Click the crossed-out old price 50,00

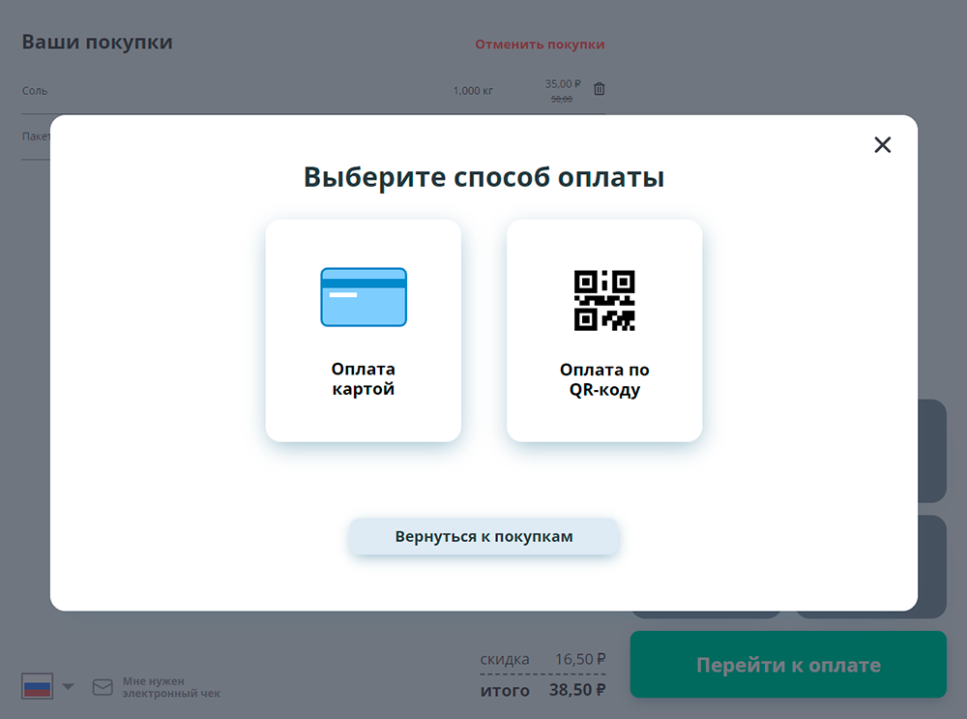click(561, 99)
